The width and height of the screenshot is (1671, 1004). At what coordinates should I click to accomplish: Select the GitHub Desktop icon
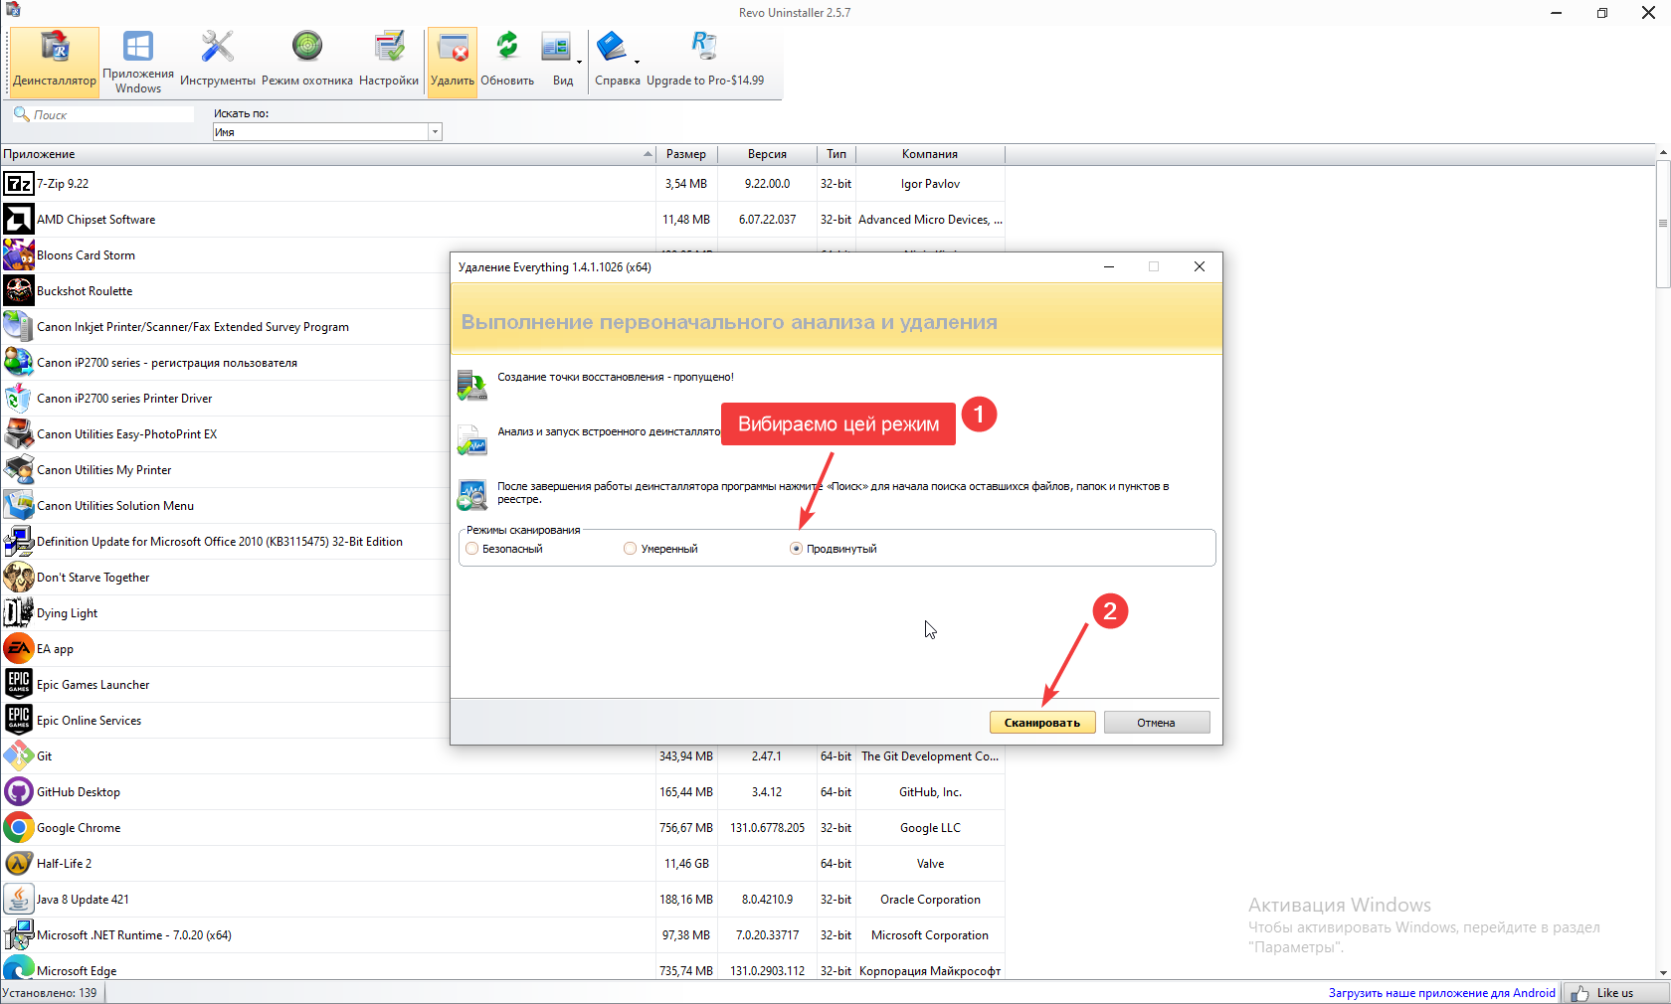tap(19, 792)
